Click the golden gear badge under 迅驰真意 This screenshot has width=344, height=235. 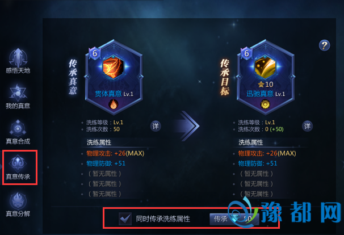[265, 104]
